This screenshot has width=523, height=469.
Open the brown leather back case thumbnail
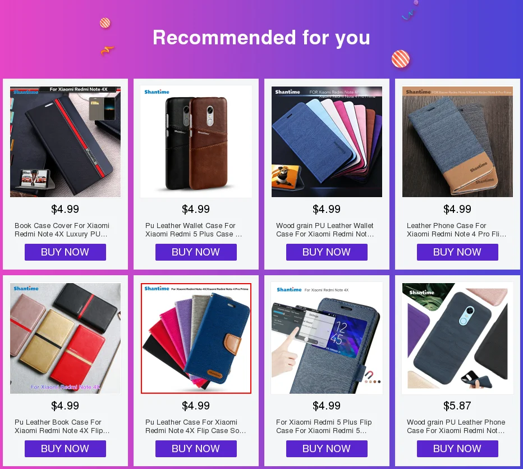(196, 142)
